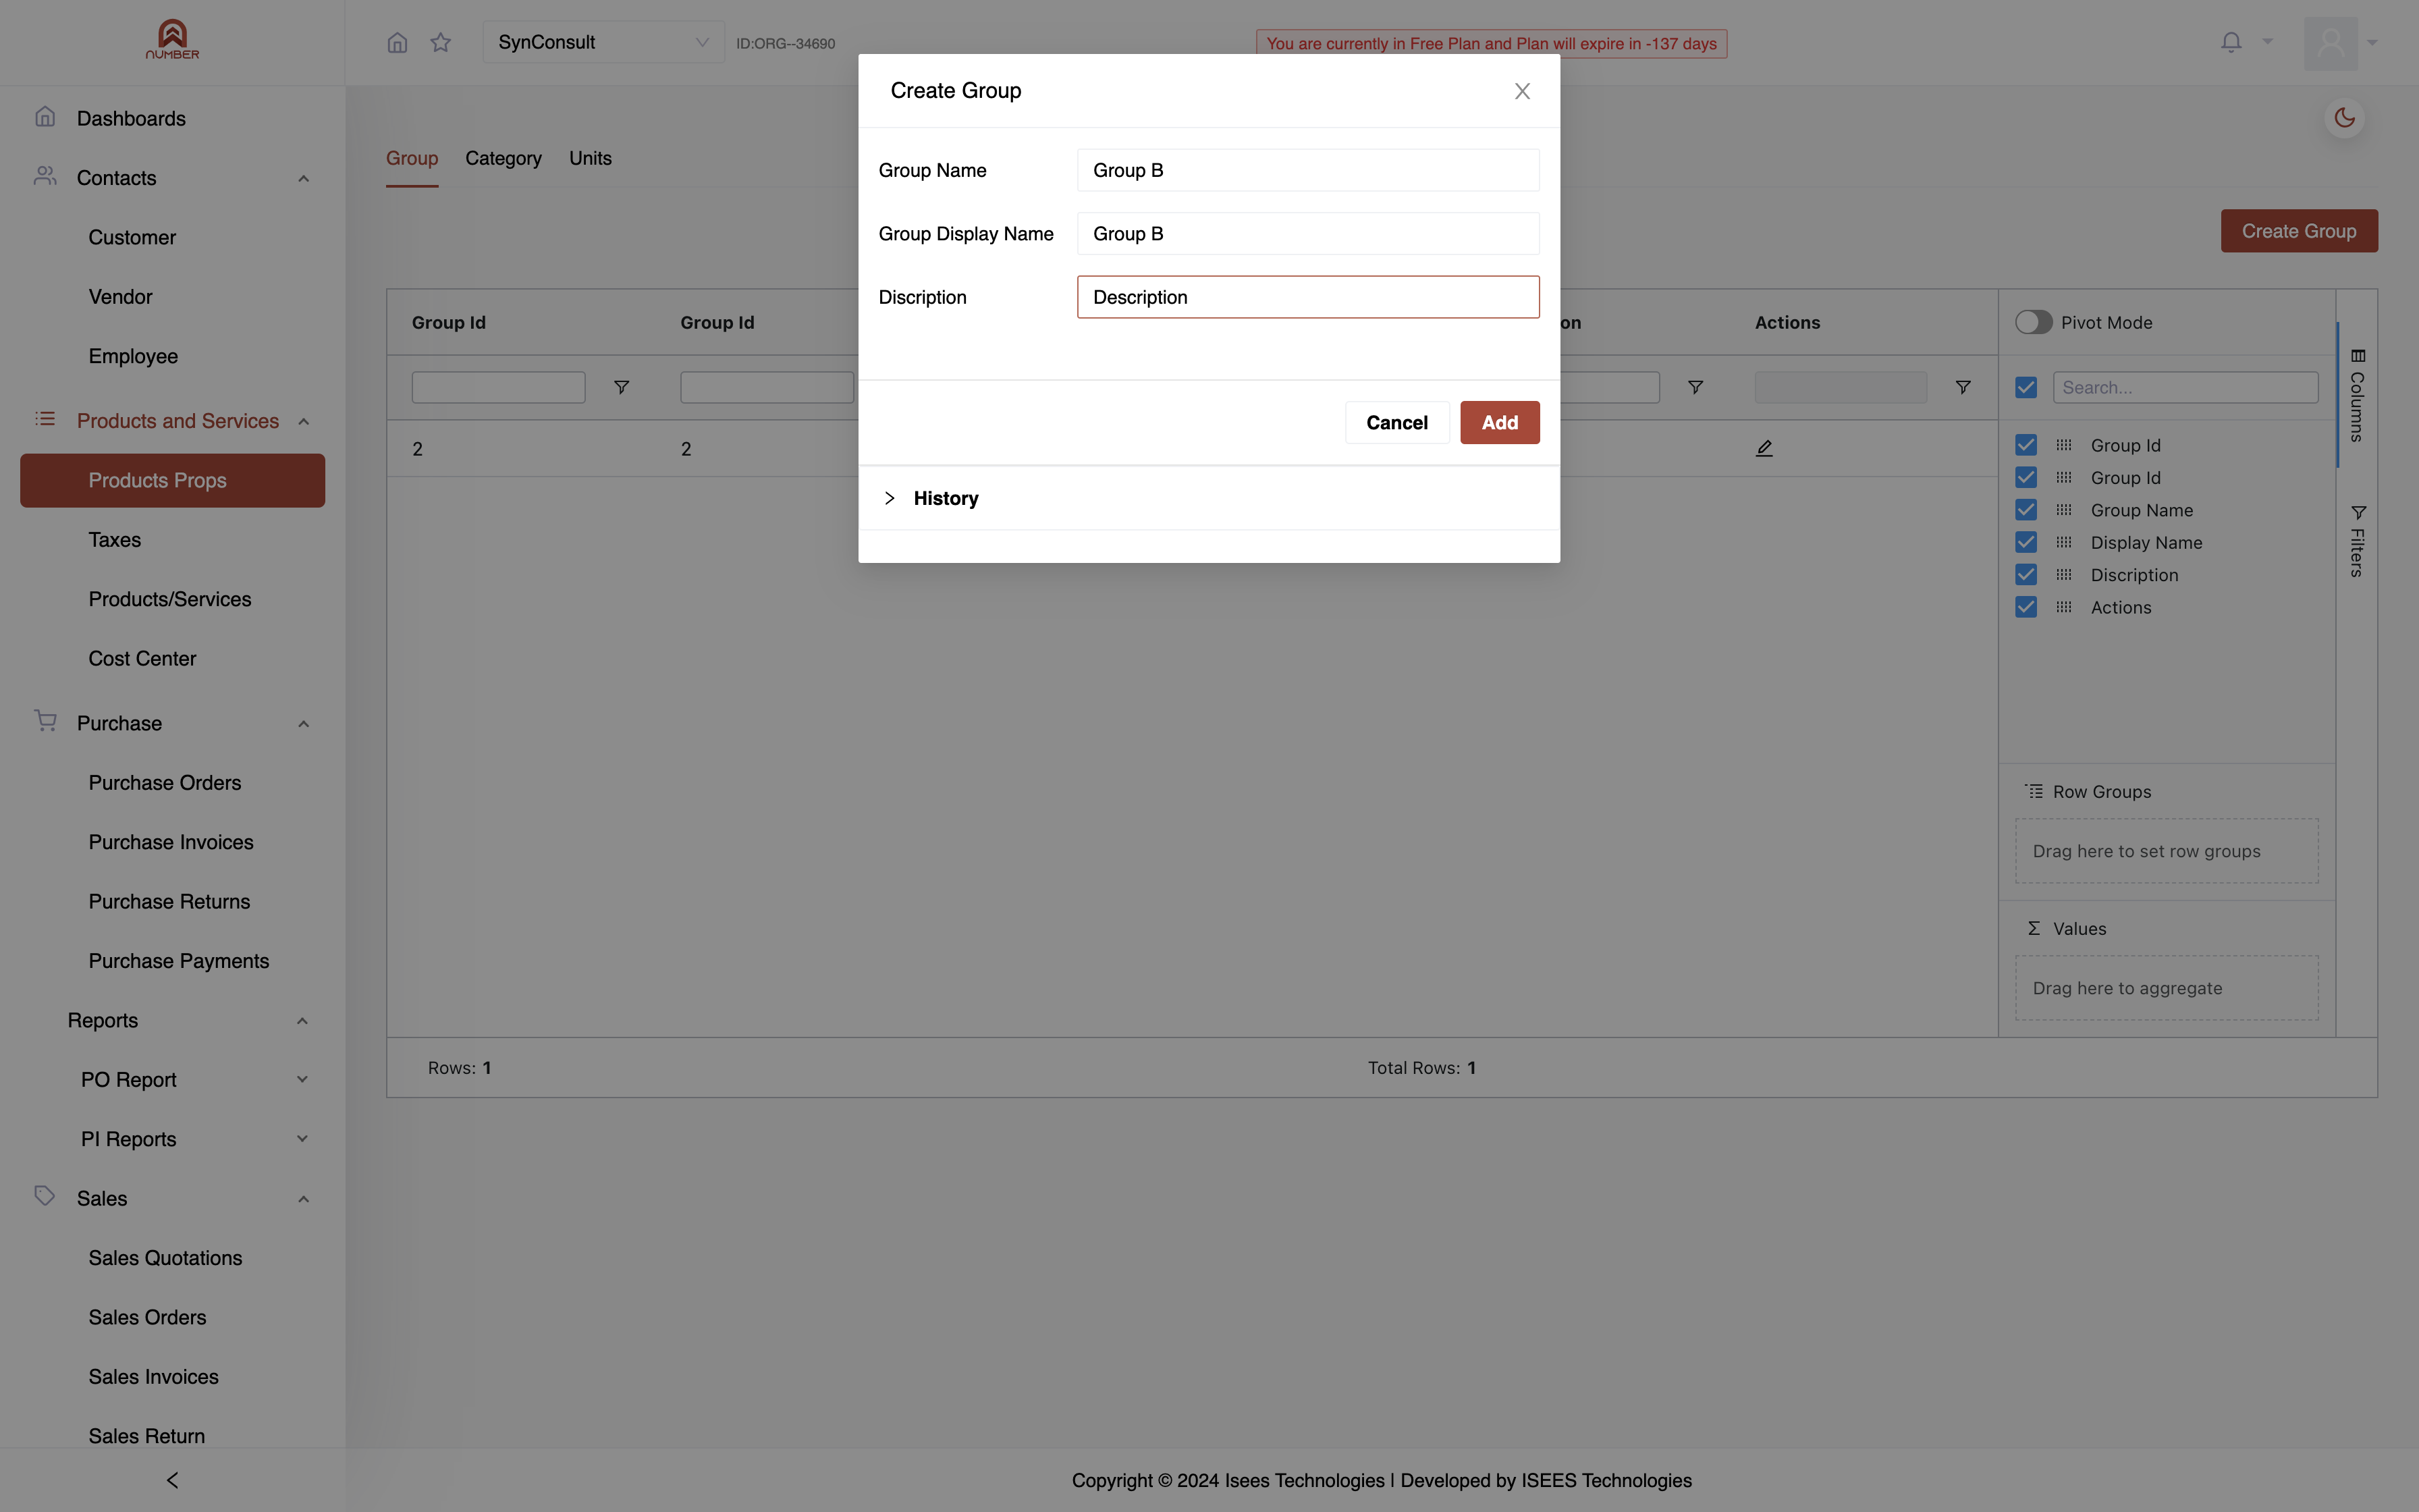This screenshot has height=1512, width=2419.
Task: Click the column Search box
Action: pyautogui.click(x=2185, y=387)
